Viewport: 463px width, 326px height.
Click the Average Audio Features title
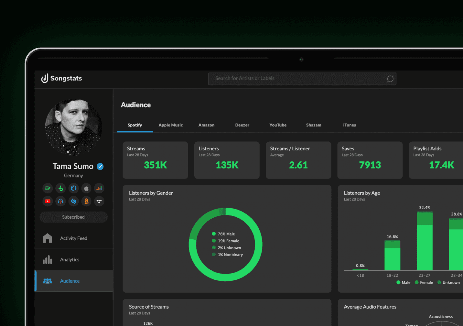[370, 307]
